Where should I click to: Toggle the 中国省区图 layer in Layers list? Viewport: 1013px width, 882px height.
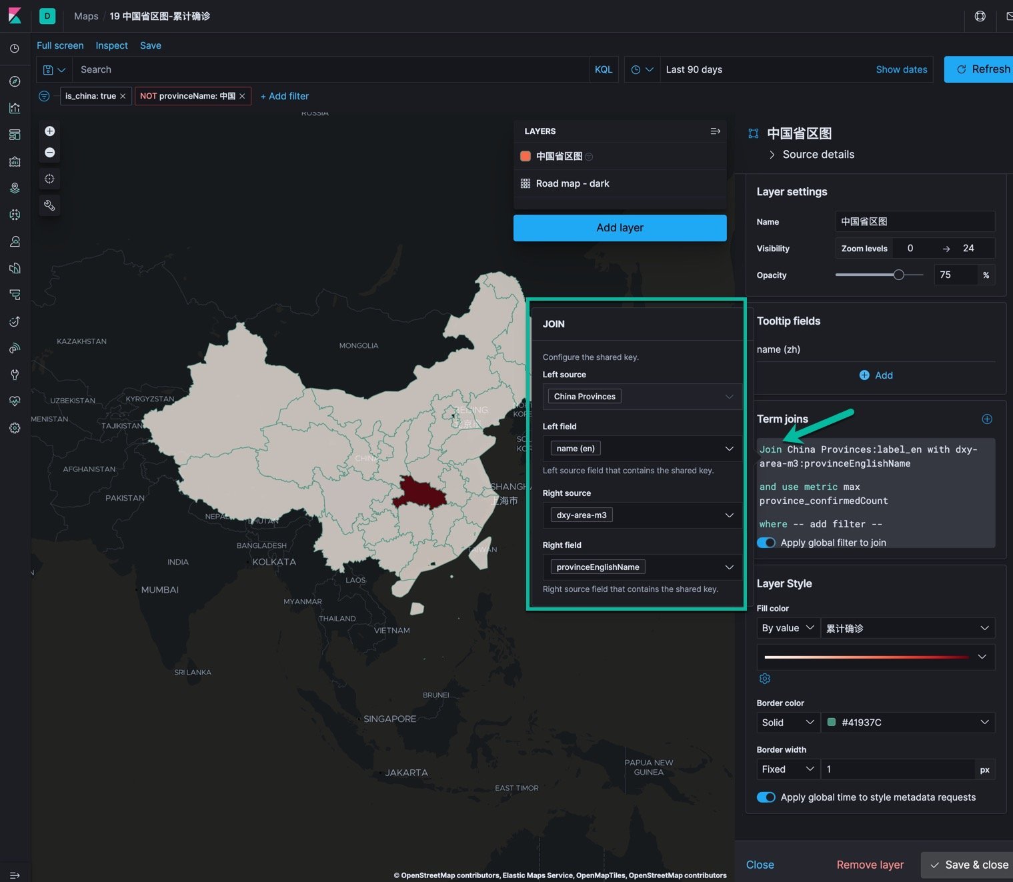coord(559,156)
